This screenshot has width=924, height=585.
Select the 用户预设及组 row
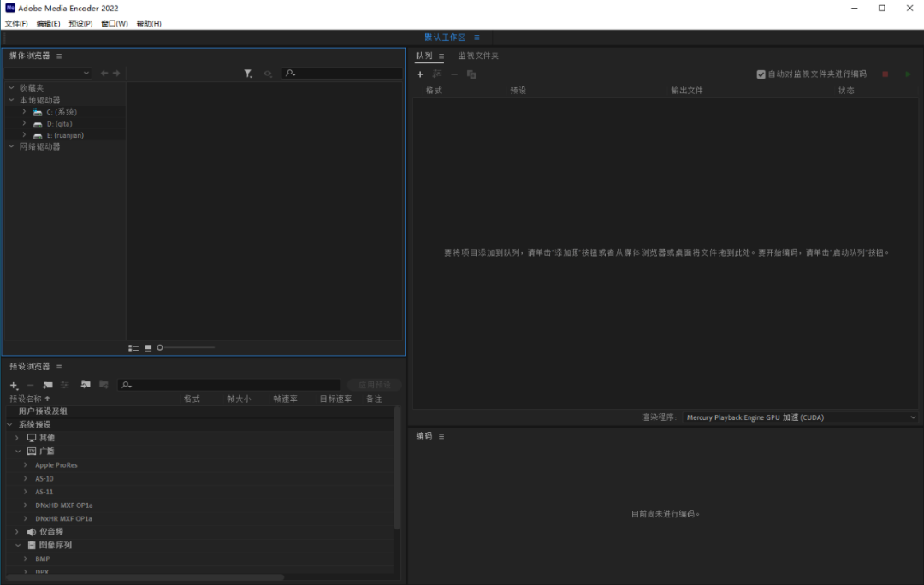point(199,411)
